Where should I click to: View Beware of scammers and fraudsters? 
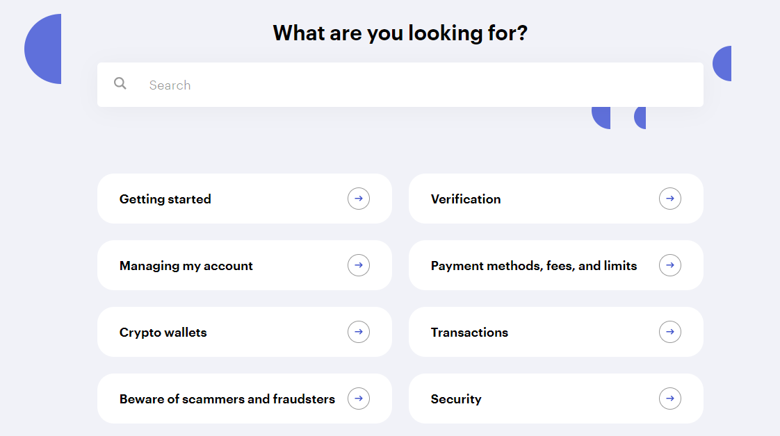point(245,399)
